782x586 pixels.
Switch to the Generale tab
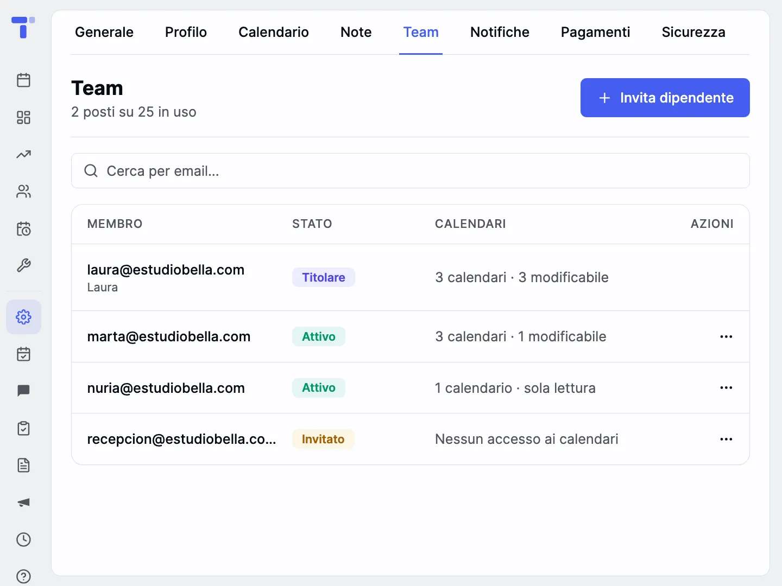coord(104,32)
